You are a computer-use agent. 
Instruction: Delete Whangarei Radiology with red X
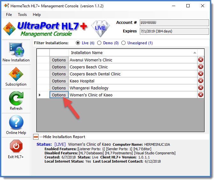[x=201, y=87]
